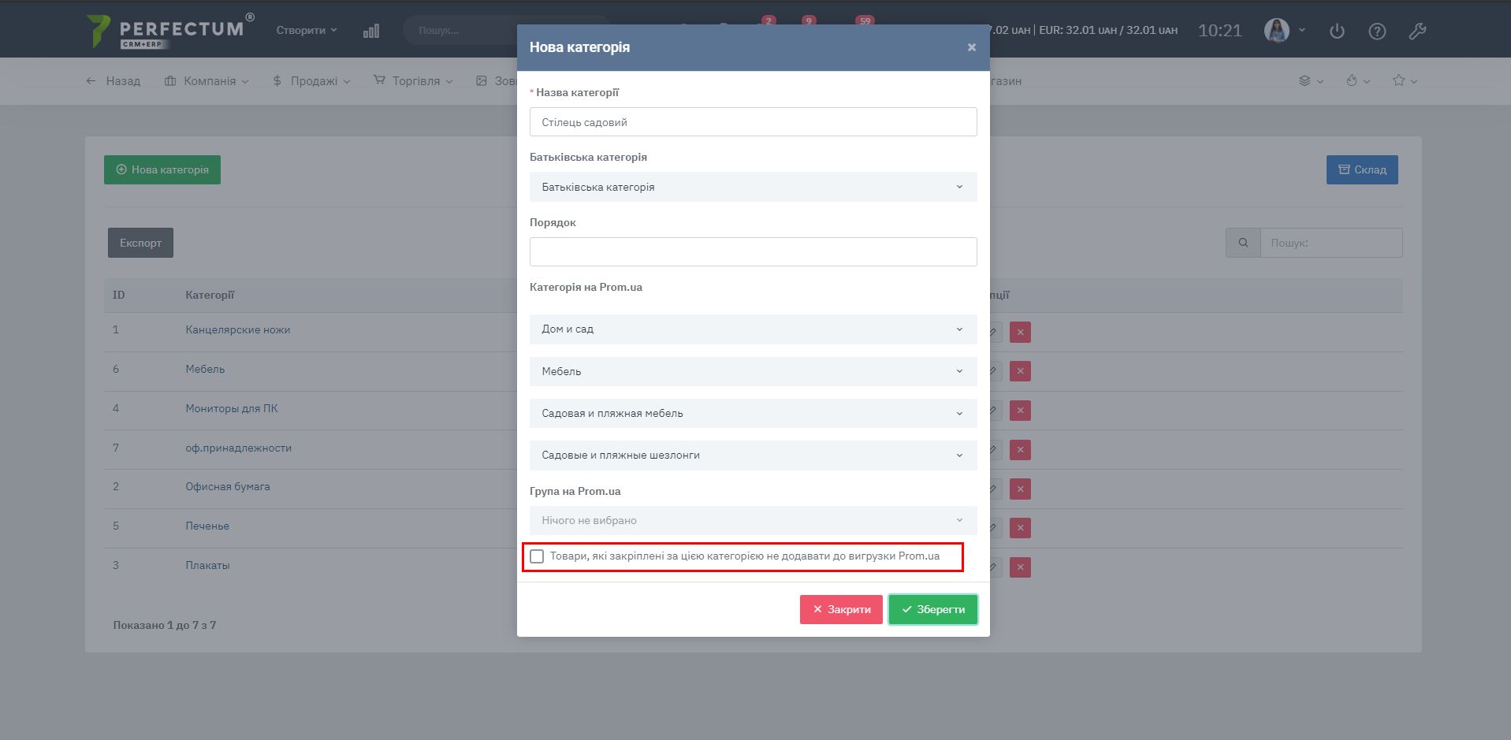Viewport: 1511px width, 740px height.
Task: Click the Порядок input field
Action: [x=753, y=251]
